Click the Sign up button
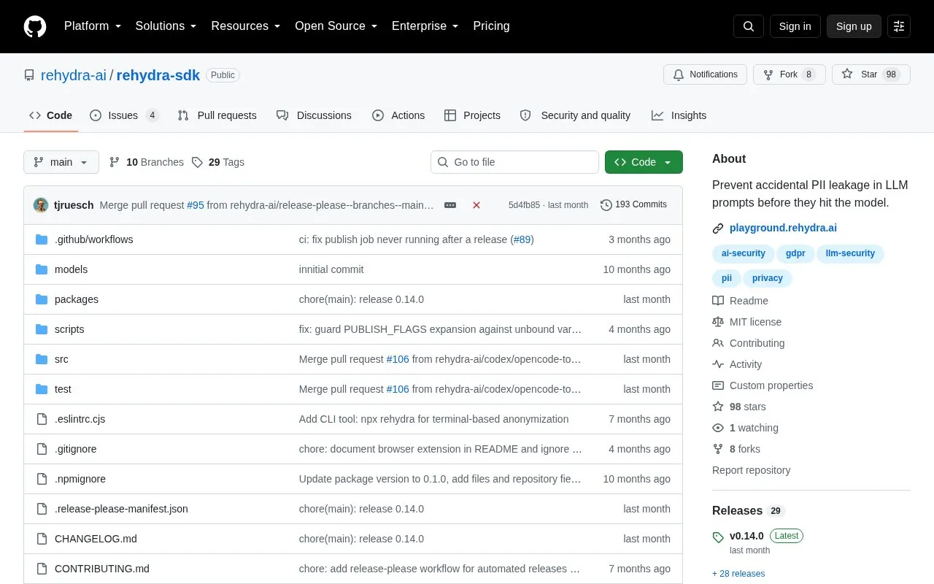The width and height of the screenshot is (934, 584). tap(854, 26)
